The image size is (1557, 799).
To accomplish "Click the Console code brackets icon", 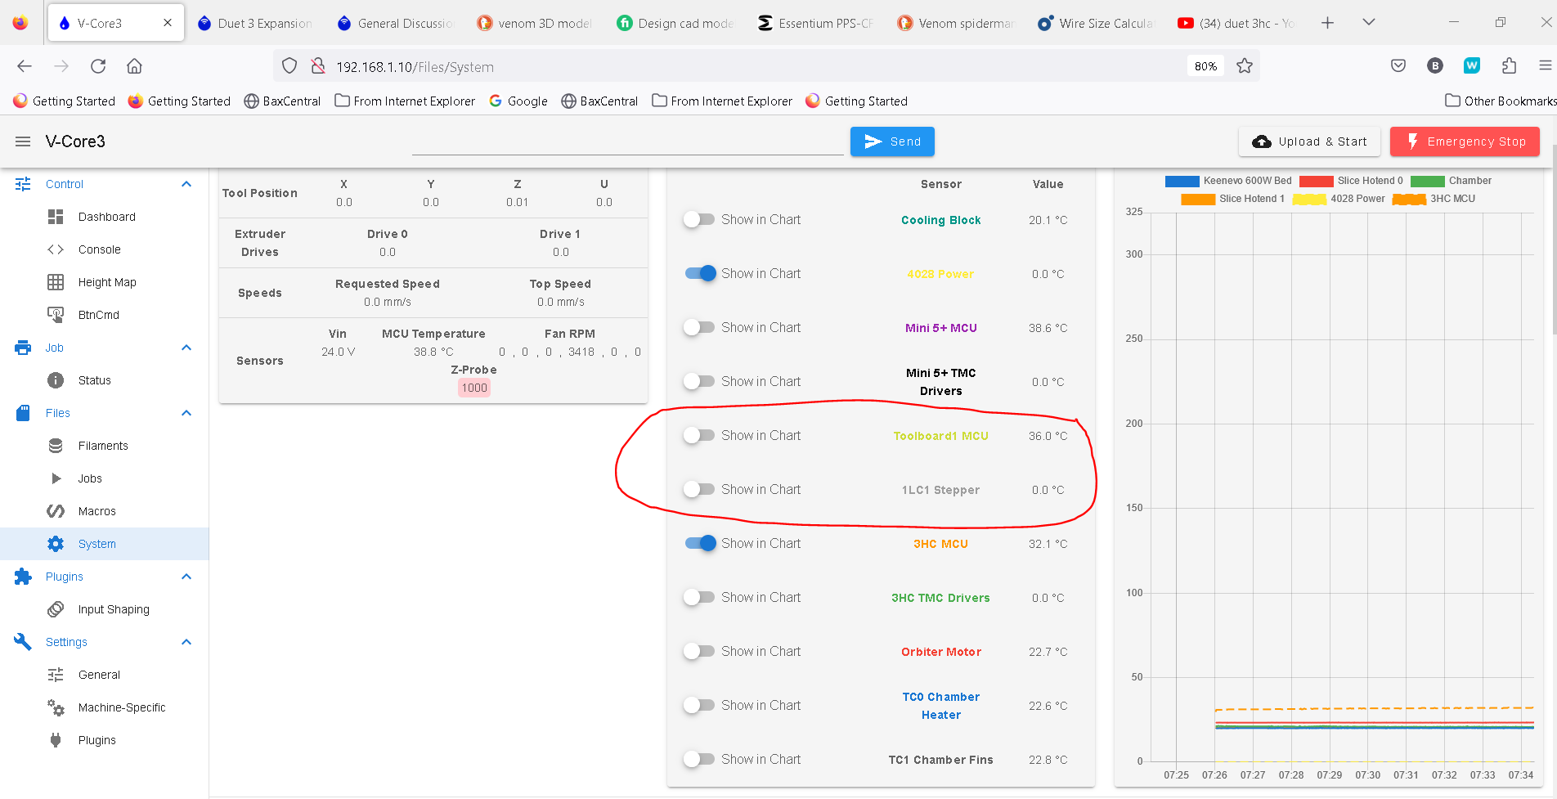I will coord(56,249).
